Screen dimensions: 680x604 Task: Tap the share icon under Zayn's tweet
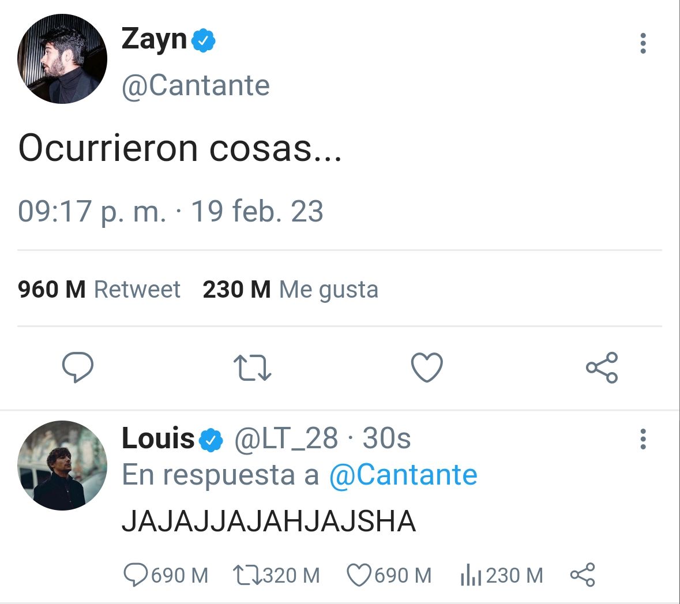point(602,367)
